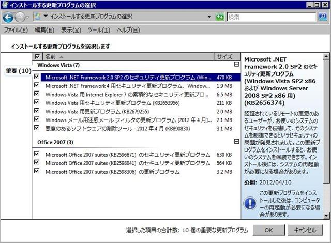This screenshot has width=331, height=243.
Task: Select the 重要 (10) category tab
Action: 19,71
